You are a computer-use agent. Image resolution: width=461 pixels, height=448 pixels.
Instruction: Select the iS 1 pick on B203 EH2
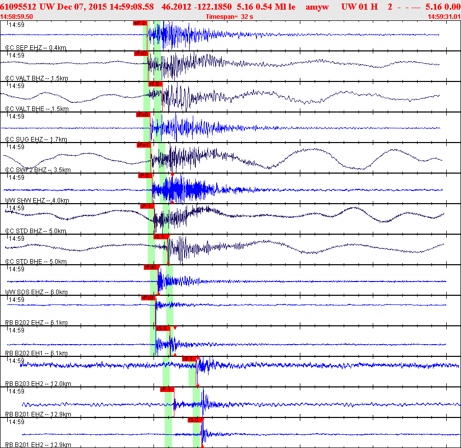click(x=188, y=359)
